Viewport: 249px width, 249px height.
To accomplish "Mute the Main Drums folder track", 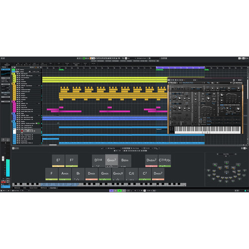I will [17, 74].
